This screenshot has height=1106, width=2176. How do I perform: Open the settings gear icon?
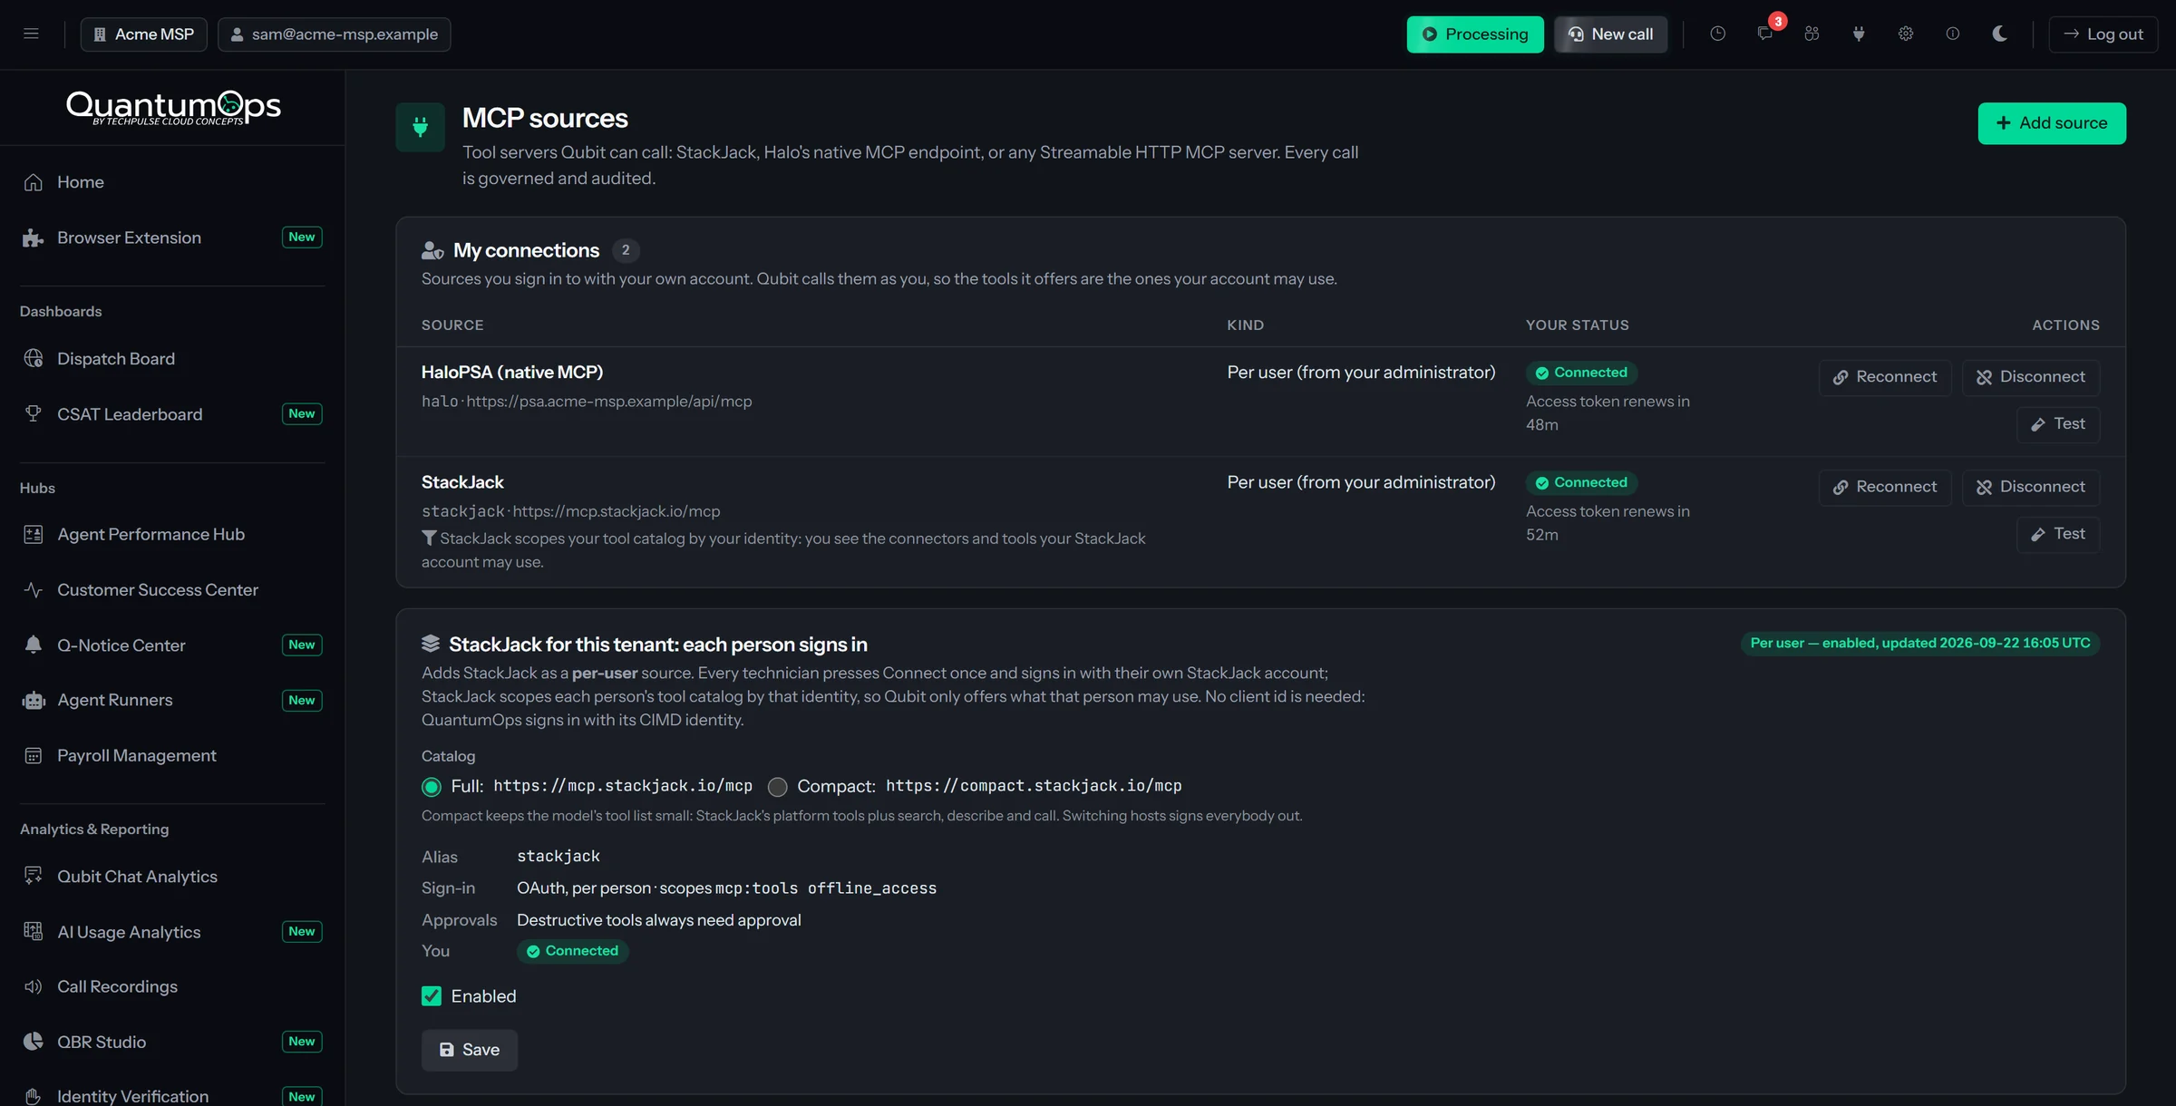[1906, 34]
